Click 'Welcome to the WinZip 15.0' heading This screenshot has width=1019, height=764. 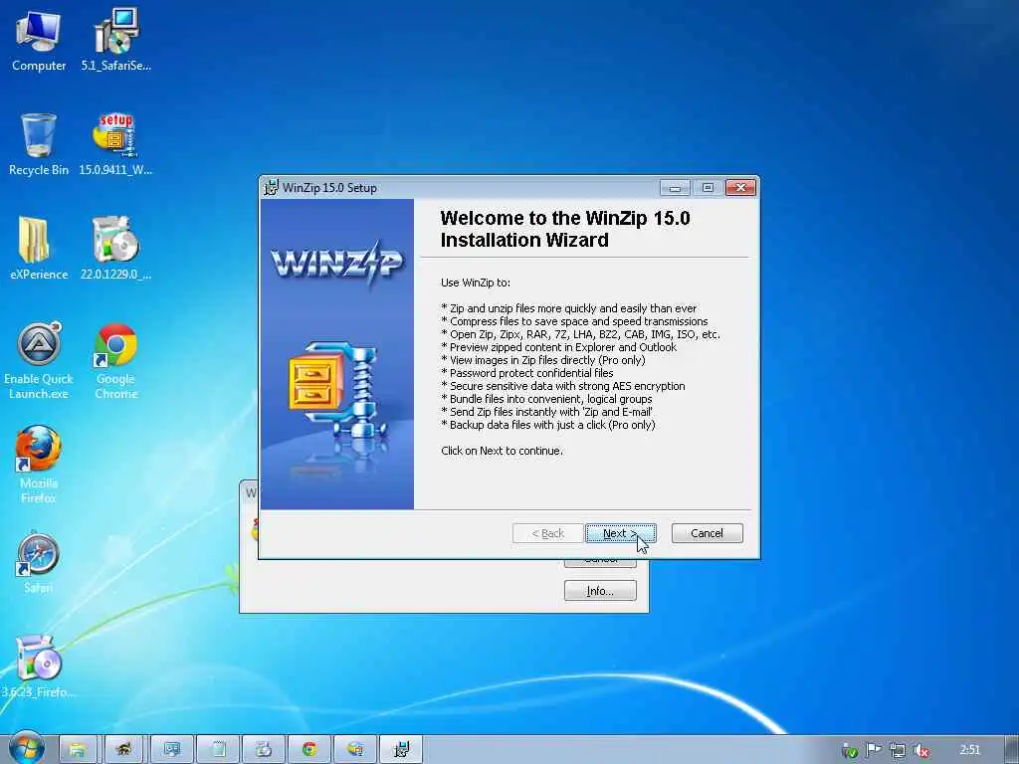pos(565,218)
